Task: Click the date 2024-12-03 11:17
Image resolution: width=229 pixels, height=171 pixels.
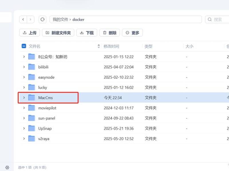Action: coord(119,108)
